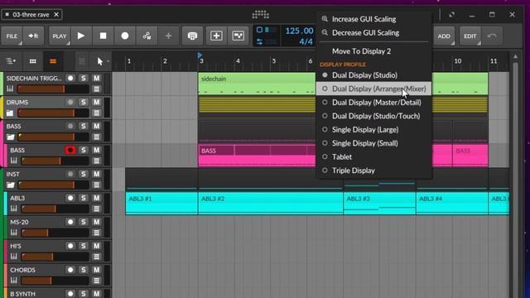Screen dimensions: 530x298
Task: Open the PLAY menu
Action: (60, 36)
